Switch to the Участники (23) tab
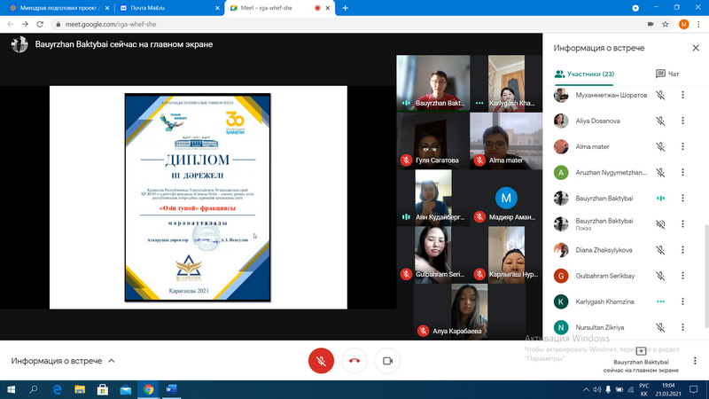Screen dimensions: 709x399 pyautogui.click(x=584, y=74)
